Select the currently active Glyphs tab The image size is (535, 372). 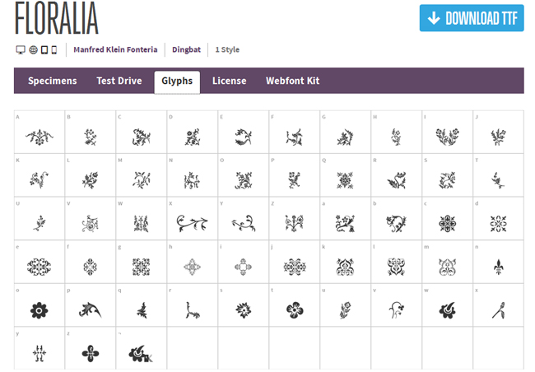[177, 82]
